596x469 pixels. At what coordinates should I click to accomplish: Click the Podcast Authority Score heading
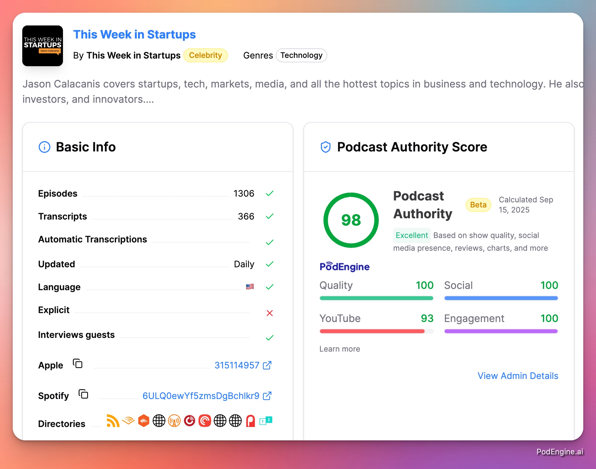pyautogui.click(x=412, y=147)
